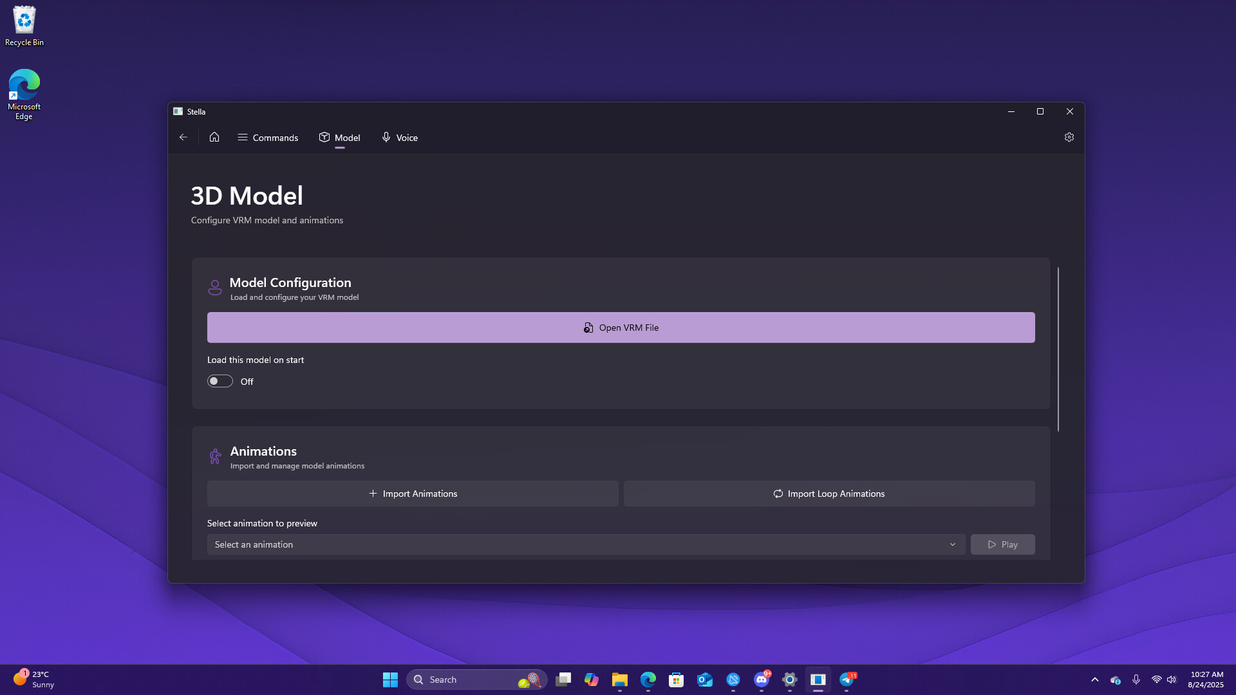Open settings via the gear icon

click(x=1069, y=137)
